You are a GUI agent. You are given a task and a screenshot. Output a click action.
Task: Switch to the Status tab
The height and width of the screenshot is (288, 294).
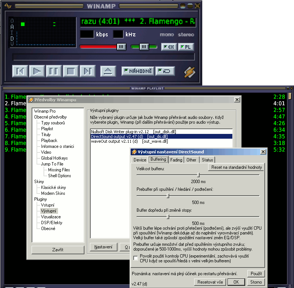pyautogui.click(x=207, y=160)
